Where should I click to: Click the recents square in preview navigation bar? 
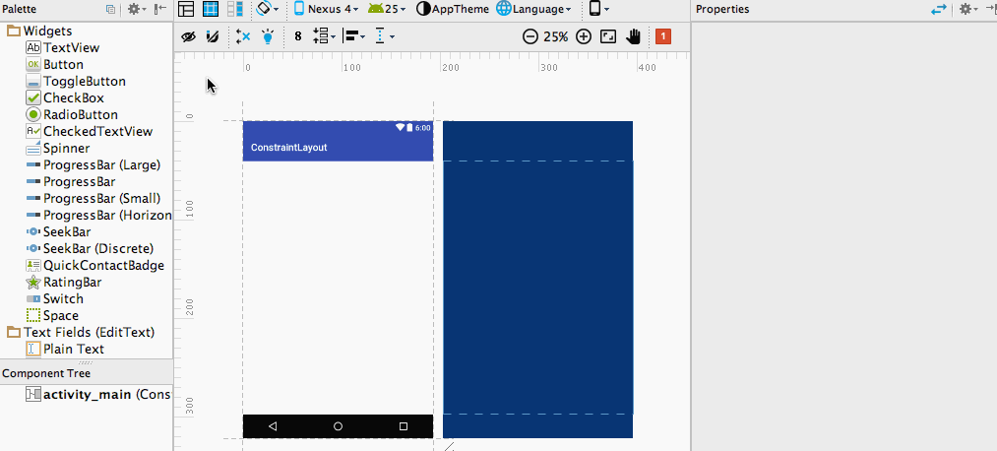pos(404,426)
